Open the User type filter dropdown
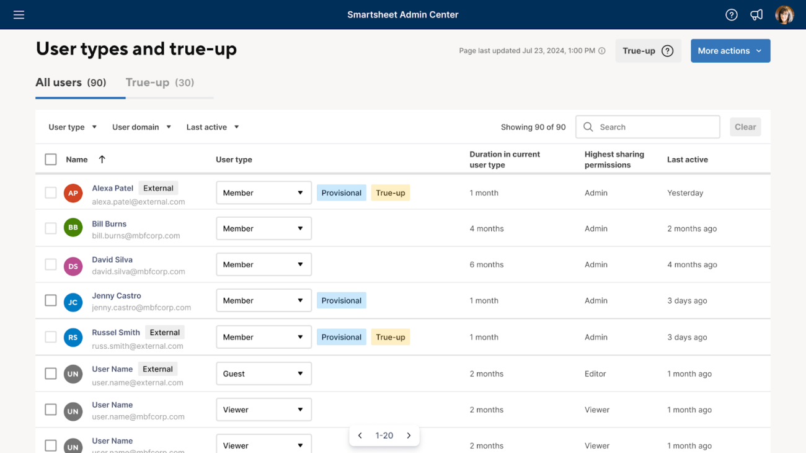Screen dimensions: 806x453 point(72,127)
